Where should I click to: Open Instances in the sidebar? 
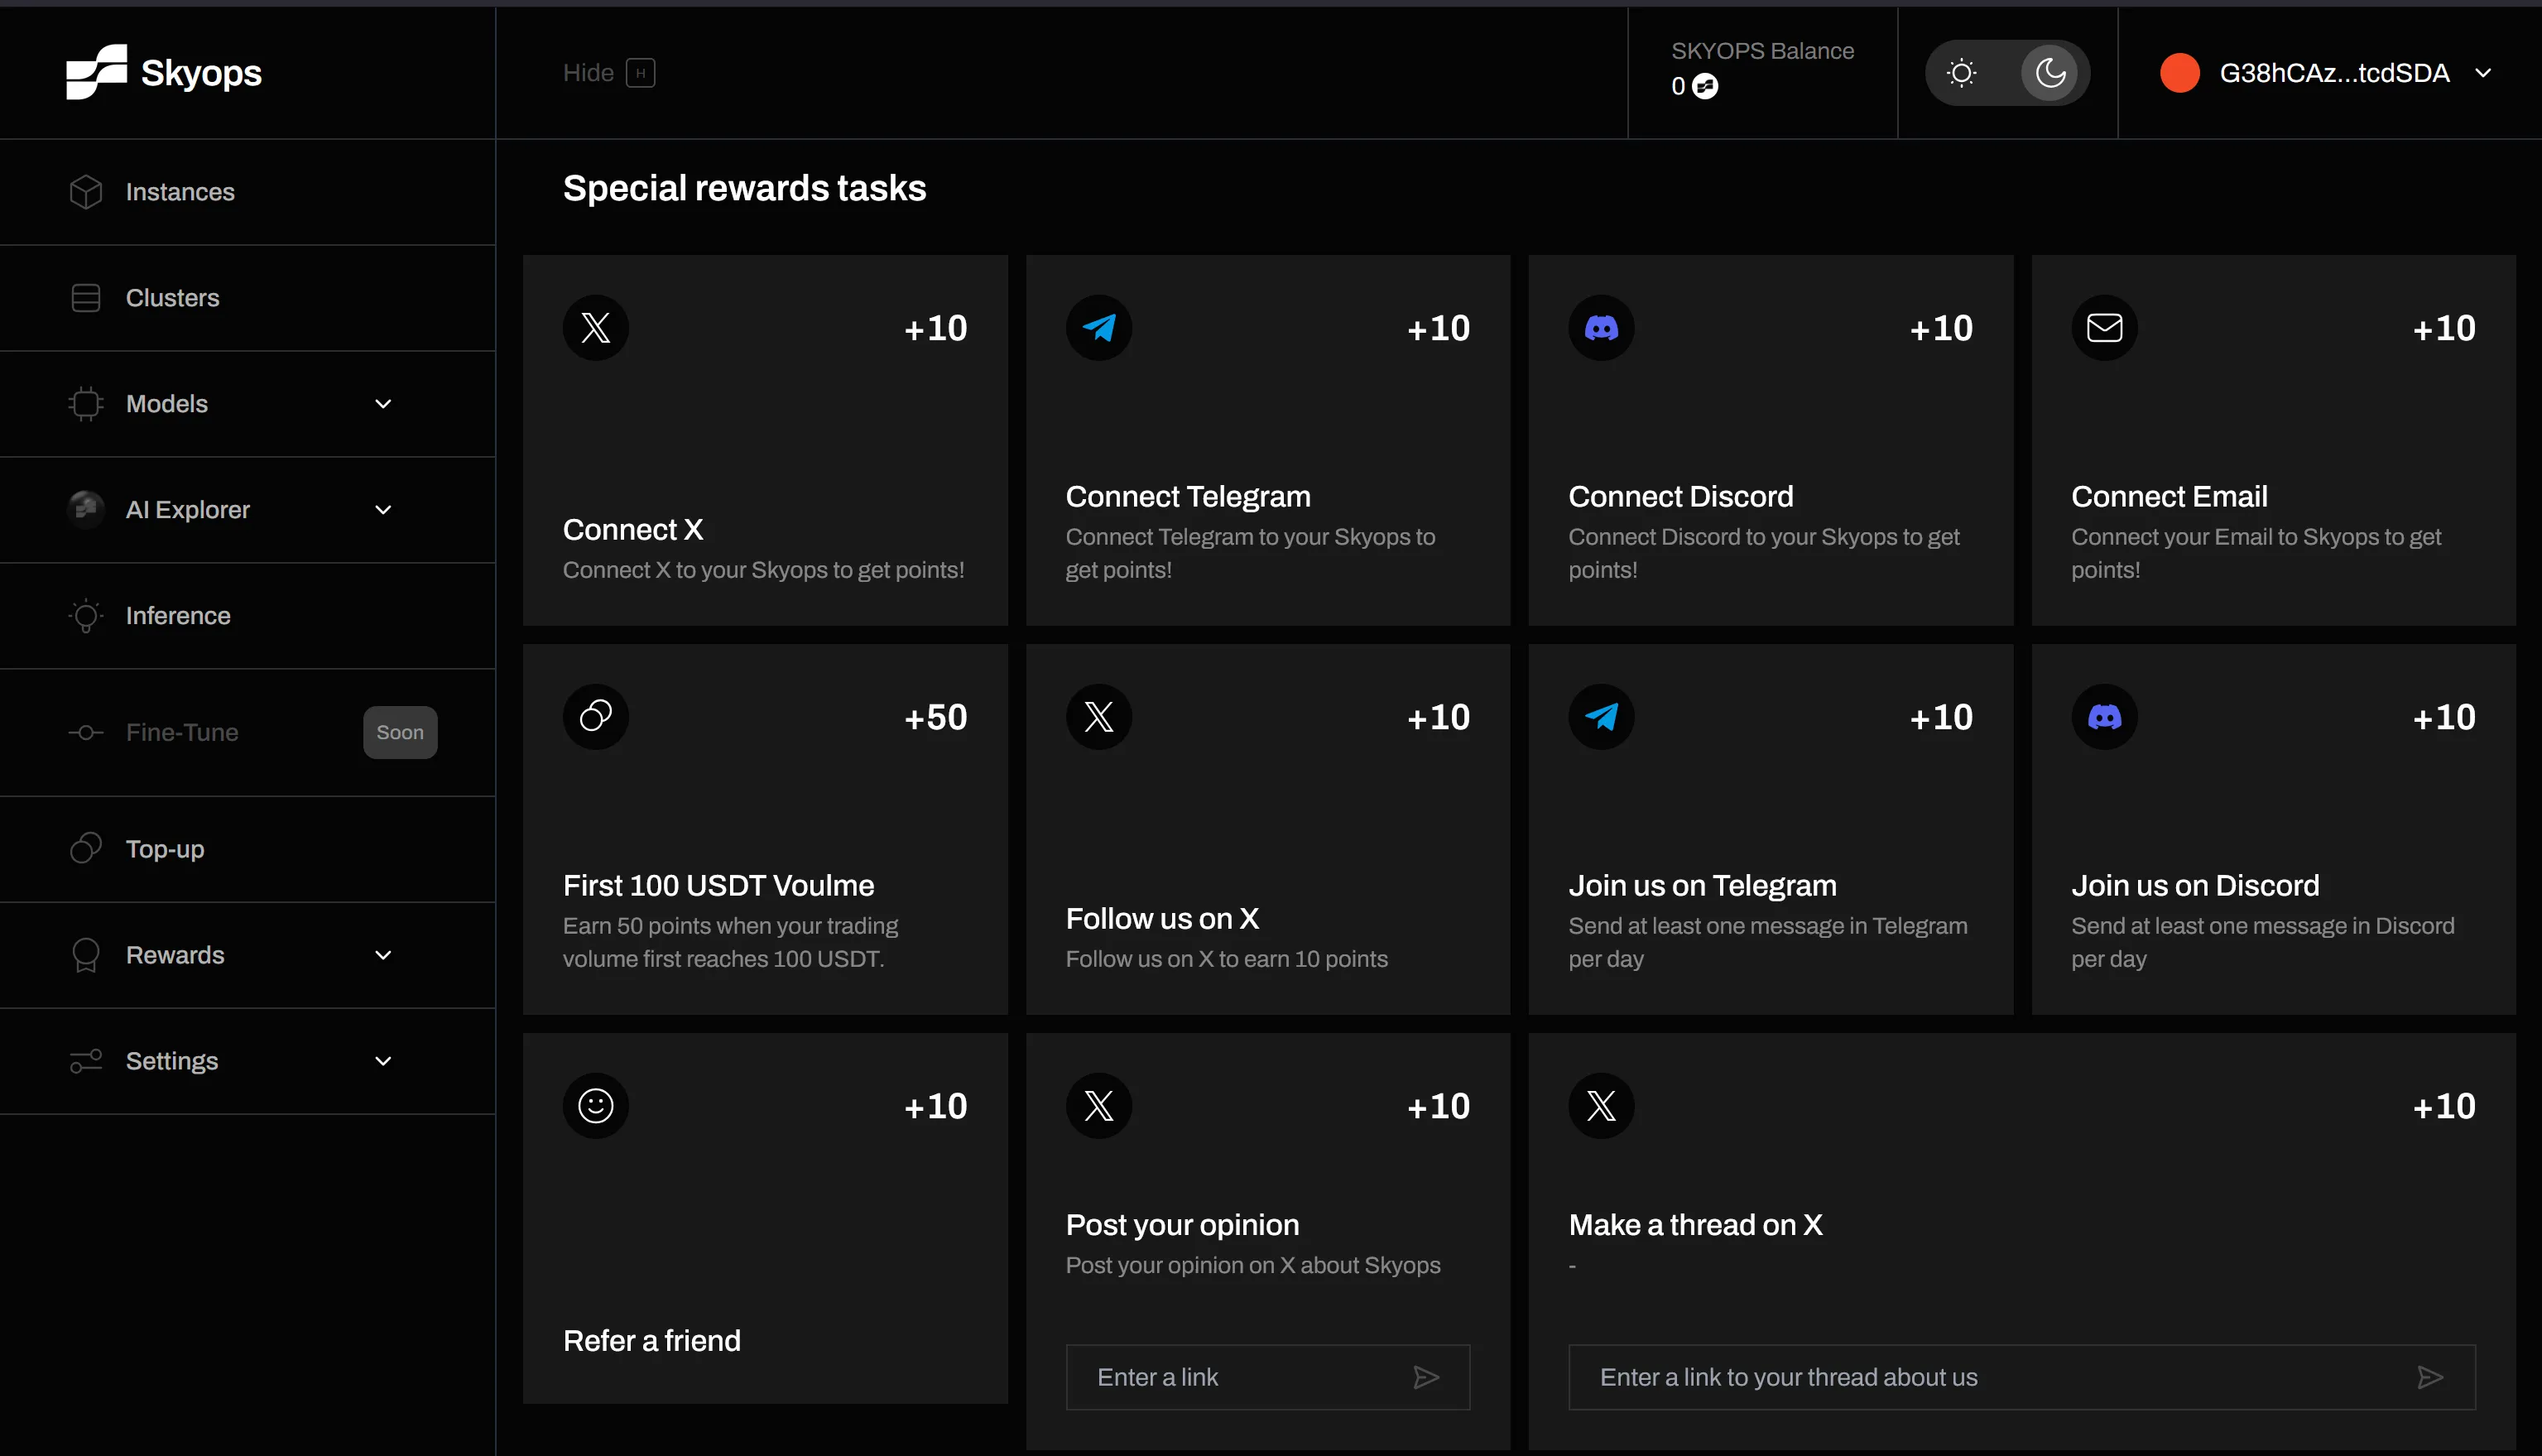[180, 192]
